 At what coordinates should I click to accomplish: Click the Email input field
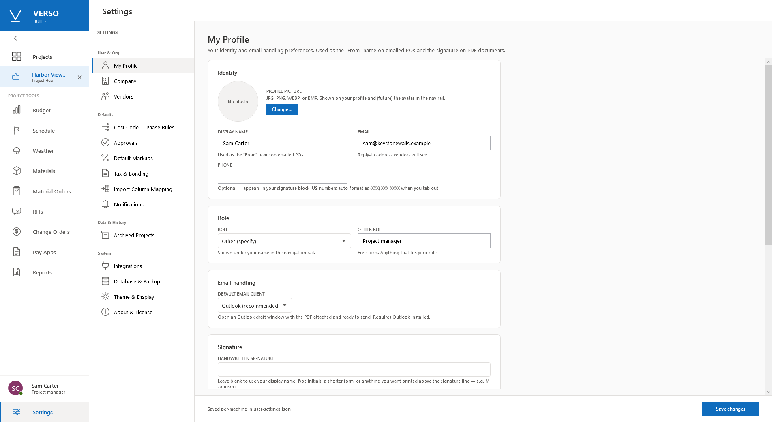(x=424, y=143)
